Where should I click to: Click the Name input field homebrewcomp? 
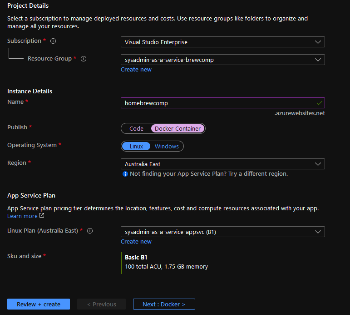(223, 103)
